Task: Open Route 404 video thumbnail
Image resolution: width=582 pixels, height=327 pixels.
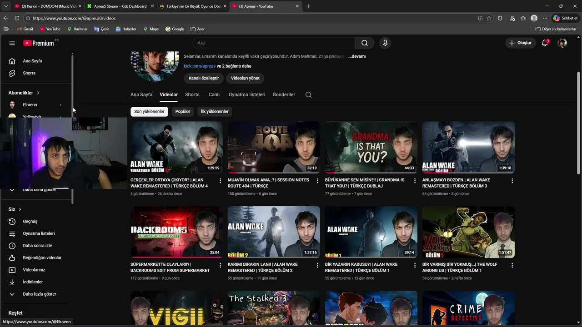Action: 274,148
